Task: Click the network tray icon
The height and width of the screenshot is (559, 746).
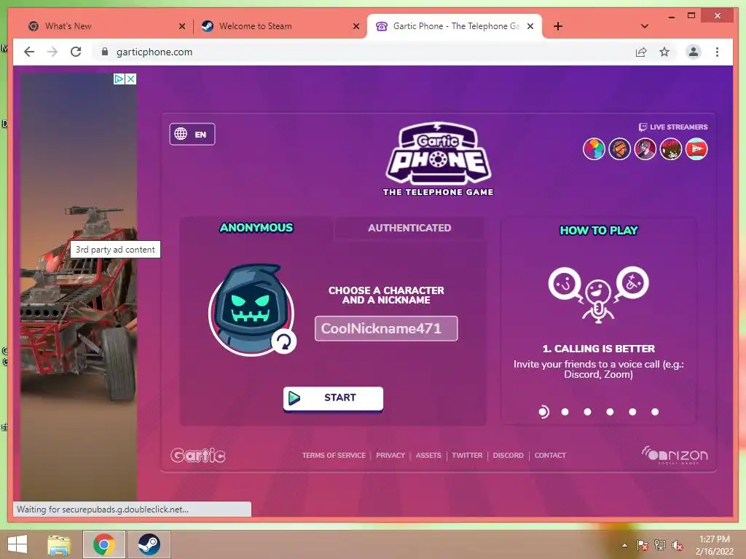Action: [660, 545]
